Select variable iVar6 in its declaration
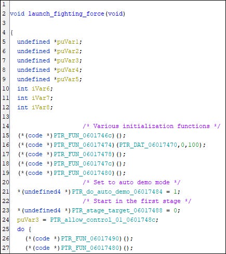Image resolution: width=226 pixels, height=254 pixels. coord(41,88)
